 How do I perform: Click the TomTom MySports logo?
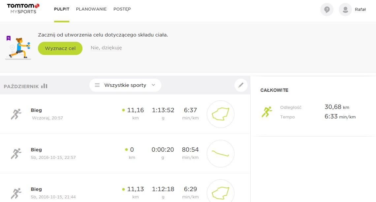[x=23, y=9]
